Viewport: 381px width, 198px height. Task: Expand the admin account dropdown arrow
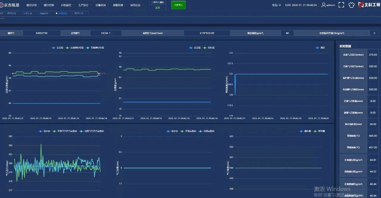[x=335, y=5]
